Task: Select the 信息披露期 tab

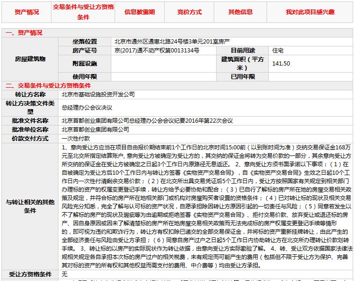Action: (139, 12)
